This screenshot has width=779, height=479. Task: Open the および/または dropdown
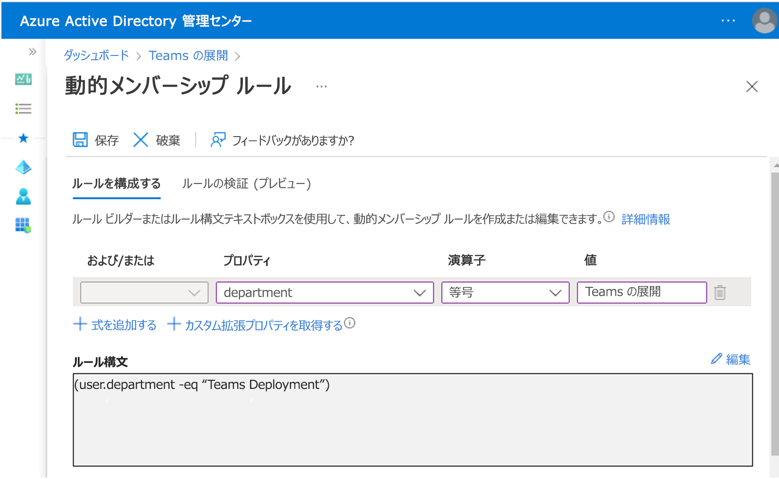pyautogui.click(x=144, y=293)
